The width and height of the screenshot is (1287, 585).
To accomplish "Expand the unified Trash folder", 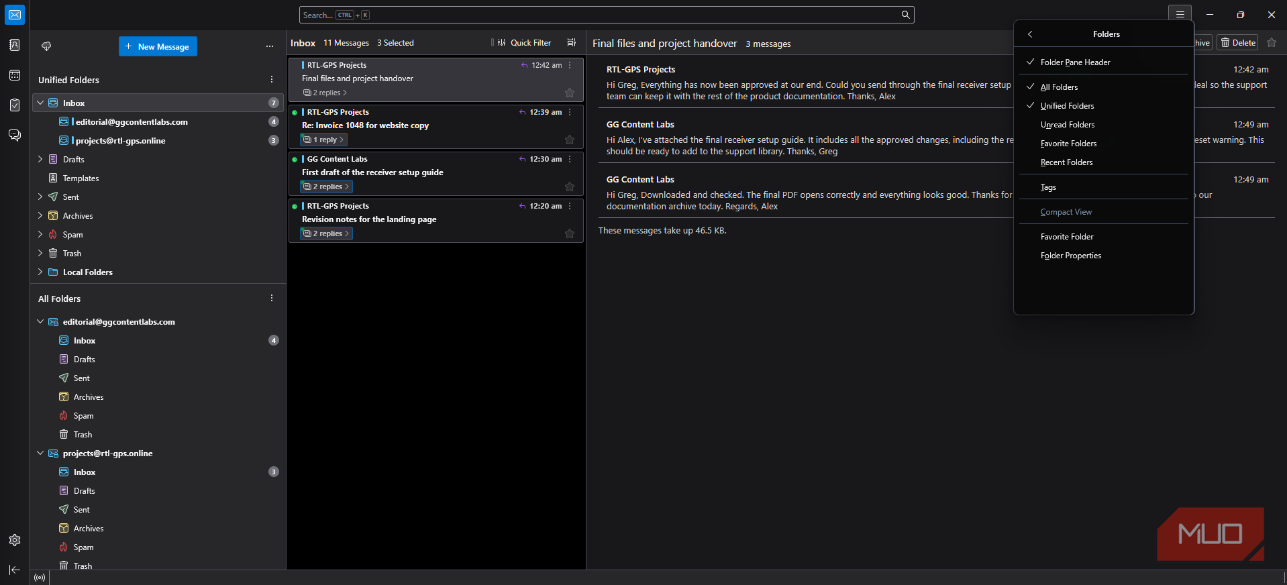I will pyautogui.click(x=40, y=253).
